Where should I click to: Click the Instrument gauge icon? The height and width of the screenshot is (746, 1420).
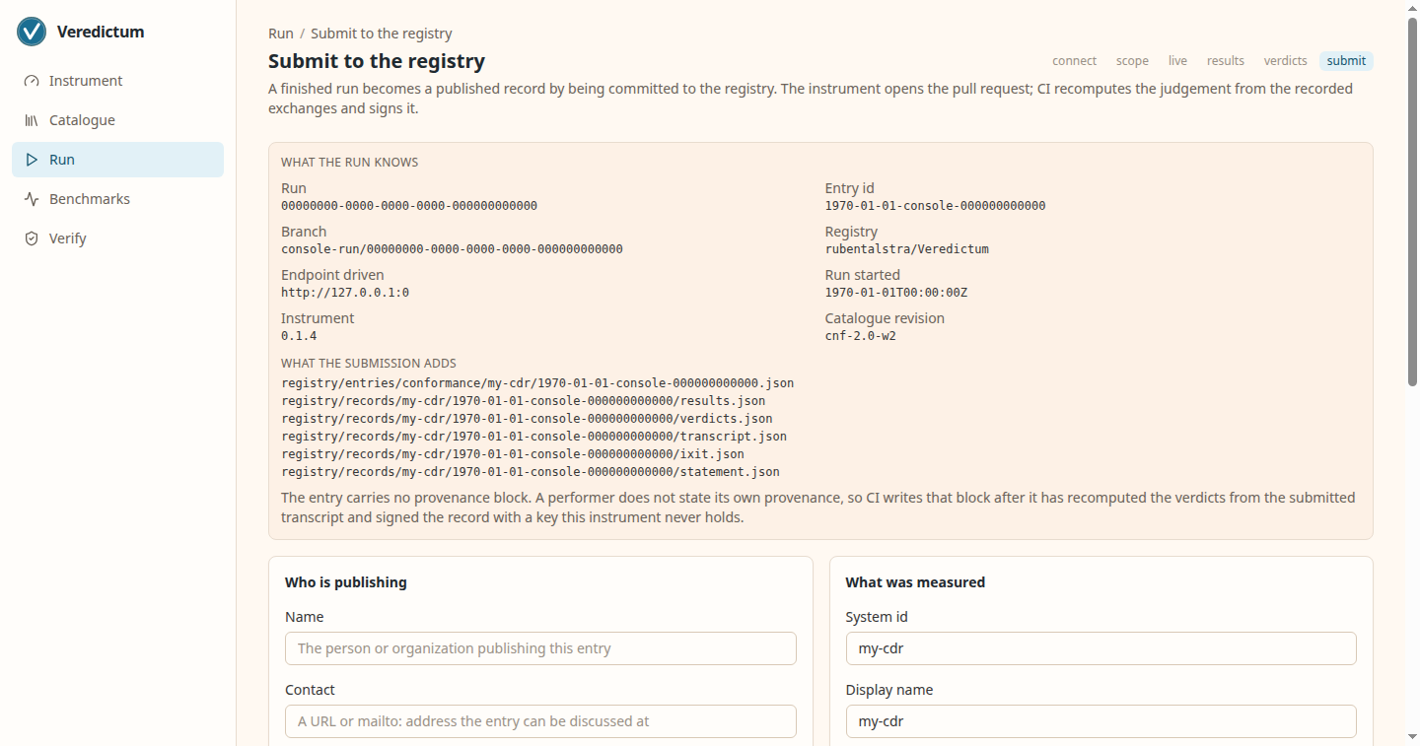pos(32,81)
